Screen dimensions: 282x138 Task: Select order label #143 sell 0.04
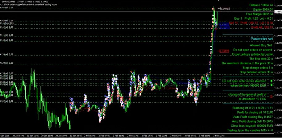(7, 21)
